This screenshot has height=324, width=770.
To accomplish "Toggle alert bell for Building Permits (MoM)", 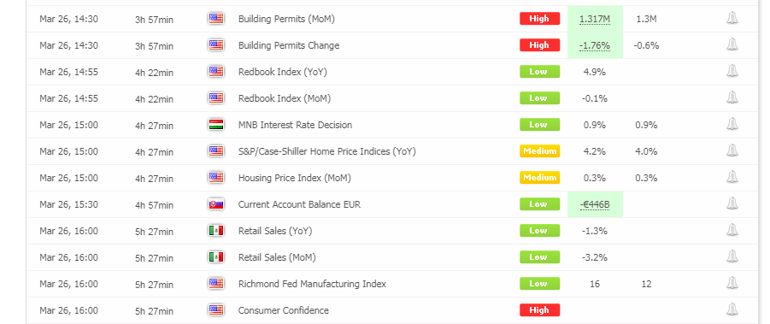I will pos(732,19).
